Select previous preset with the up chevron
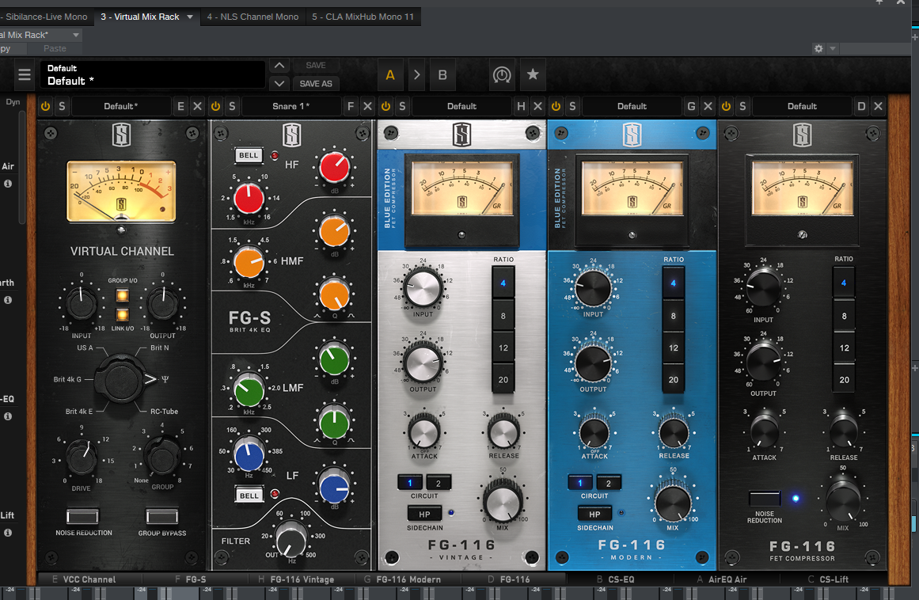 coord(279,66)
